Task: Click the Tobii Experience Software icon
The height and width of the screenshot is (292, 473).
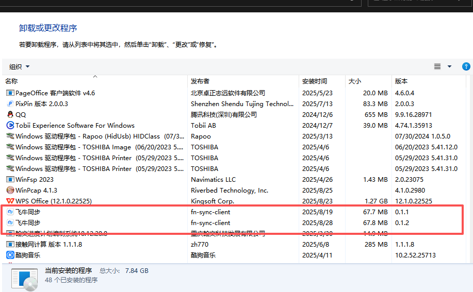Action: click(10, 125)
